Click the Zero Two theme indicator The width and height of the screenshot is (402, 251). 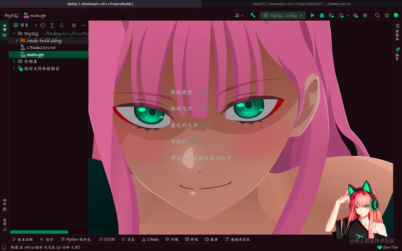(387, 247)
